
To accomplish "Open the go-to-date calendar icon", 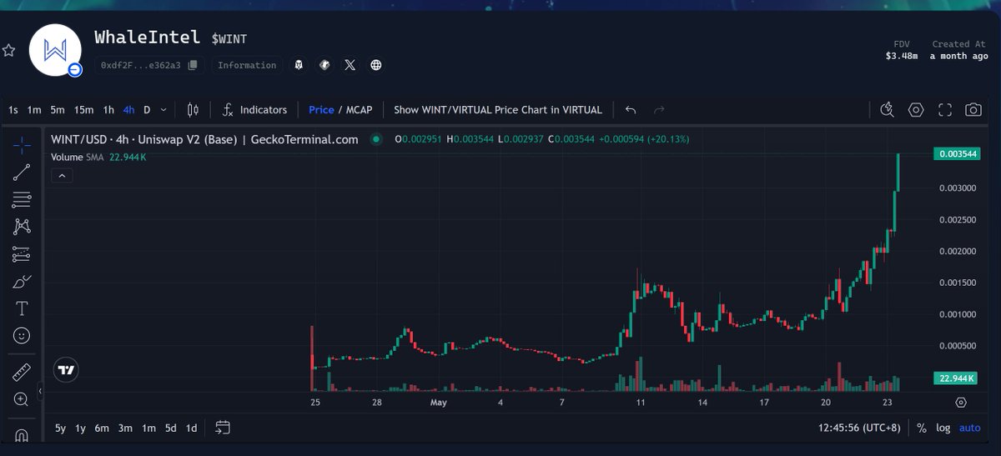I will pyautogui.click(x=223, y=428).
